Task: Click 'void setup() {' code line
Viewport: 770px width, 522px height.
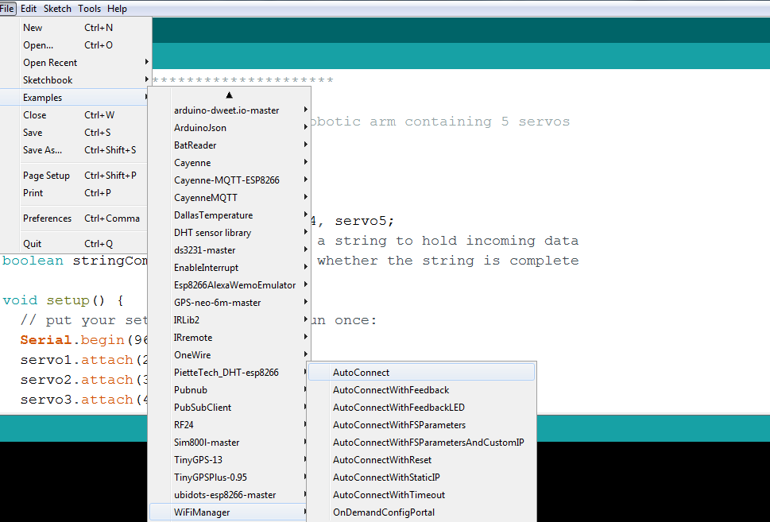Action: (x=63, y=300)
